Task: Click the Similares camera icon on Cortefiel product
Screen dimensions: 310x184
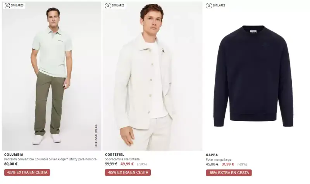Action: (108, 6)
